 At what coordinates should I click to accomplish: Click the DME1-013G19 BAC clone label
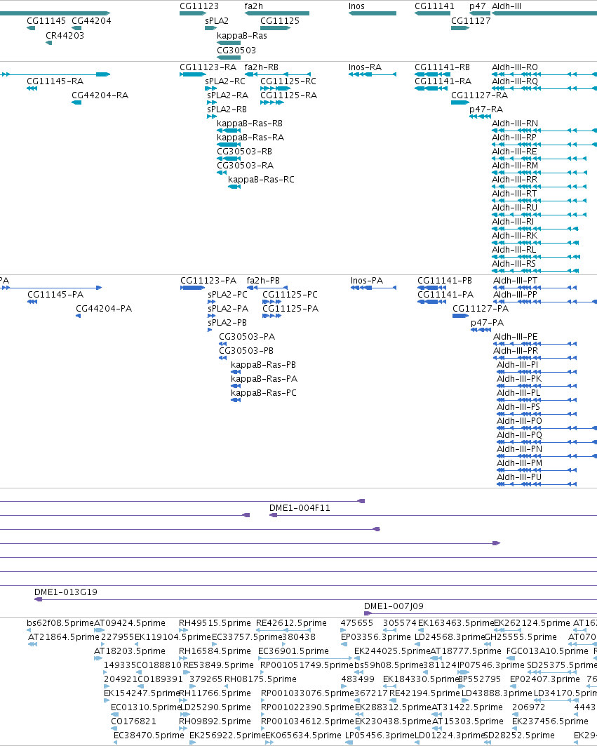[66, 592]
